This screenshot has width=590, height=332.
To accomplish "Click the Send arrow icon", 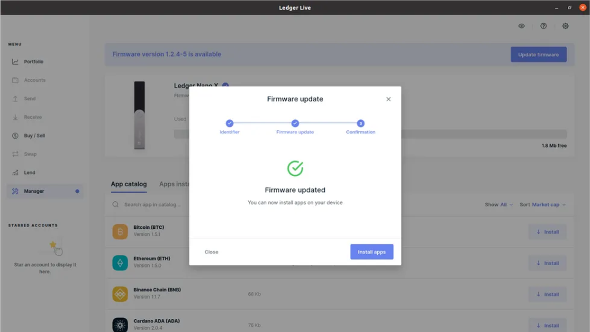I will click(x=15, y=99).
